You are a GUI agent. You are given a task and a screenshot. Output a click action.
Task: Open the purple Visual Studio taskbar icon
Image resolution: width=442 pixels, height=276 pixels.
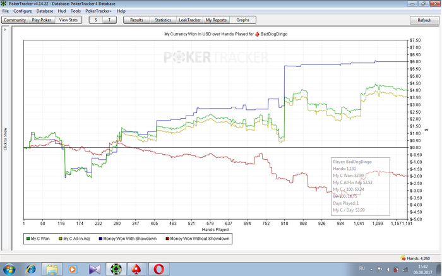coord(95,270)
